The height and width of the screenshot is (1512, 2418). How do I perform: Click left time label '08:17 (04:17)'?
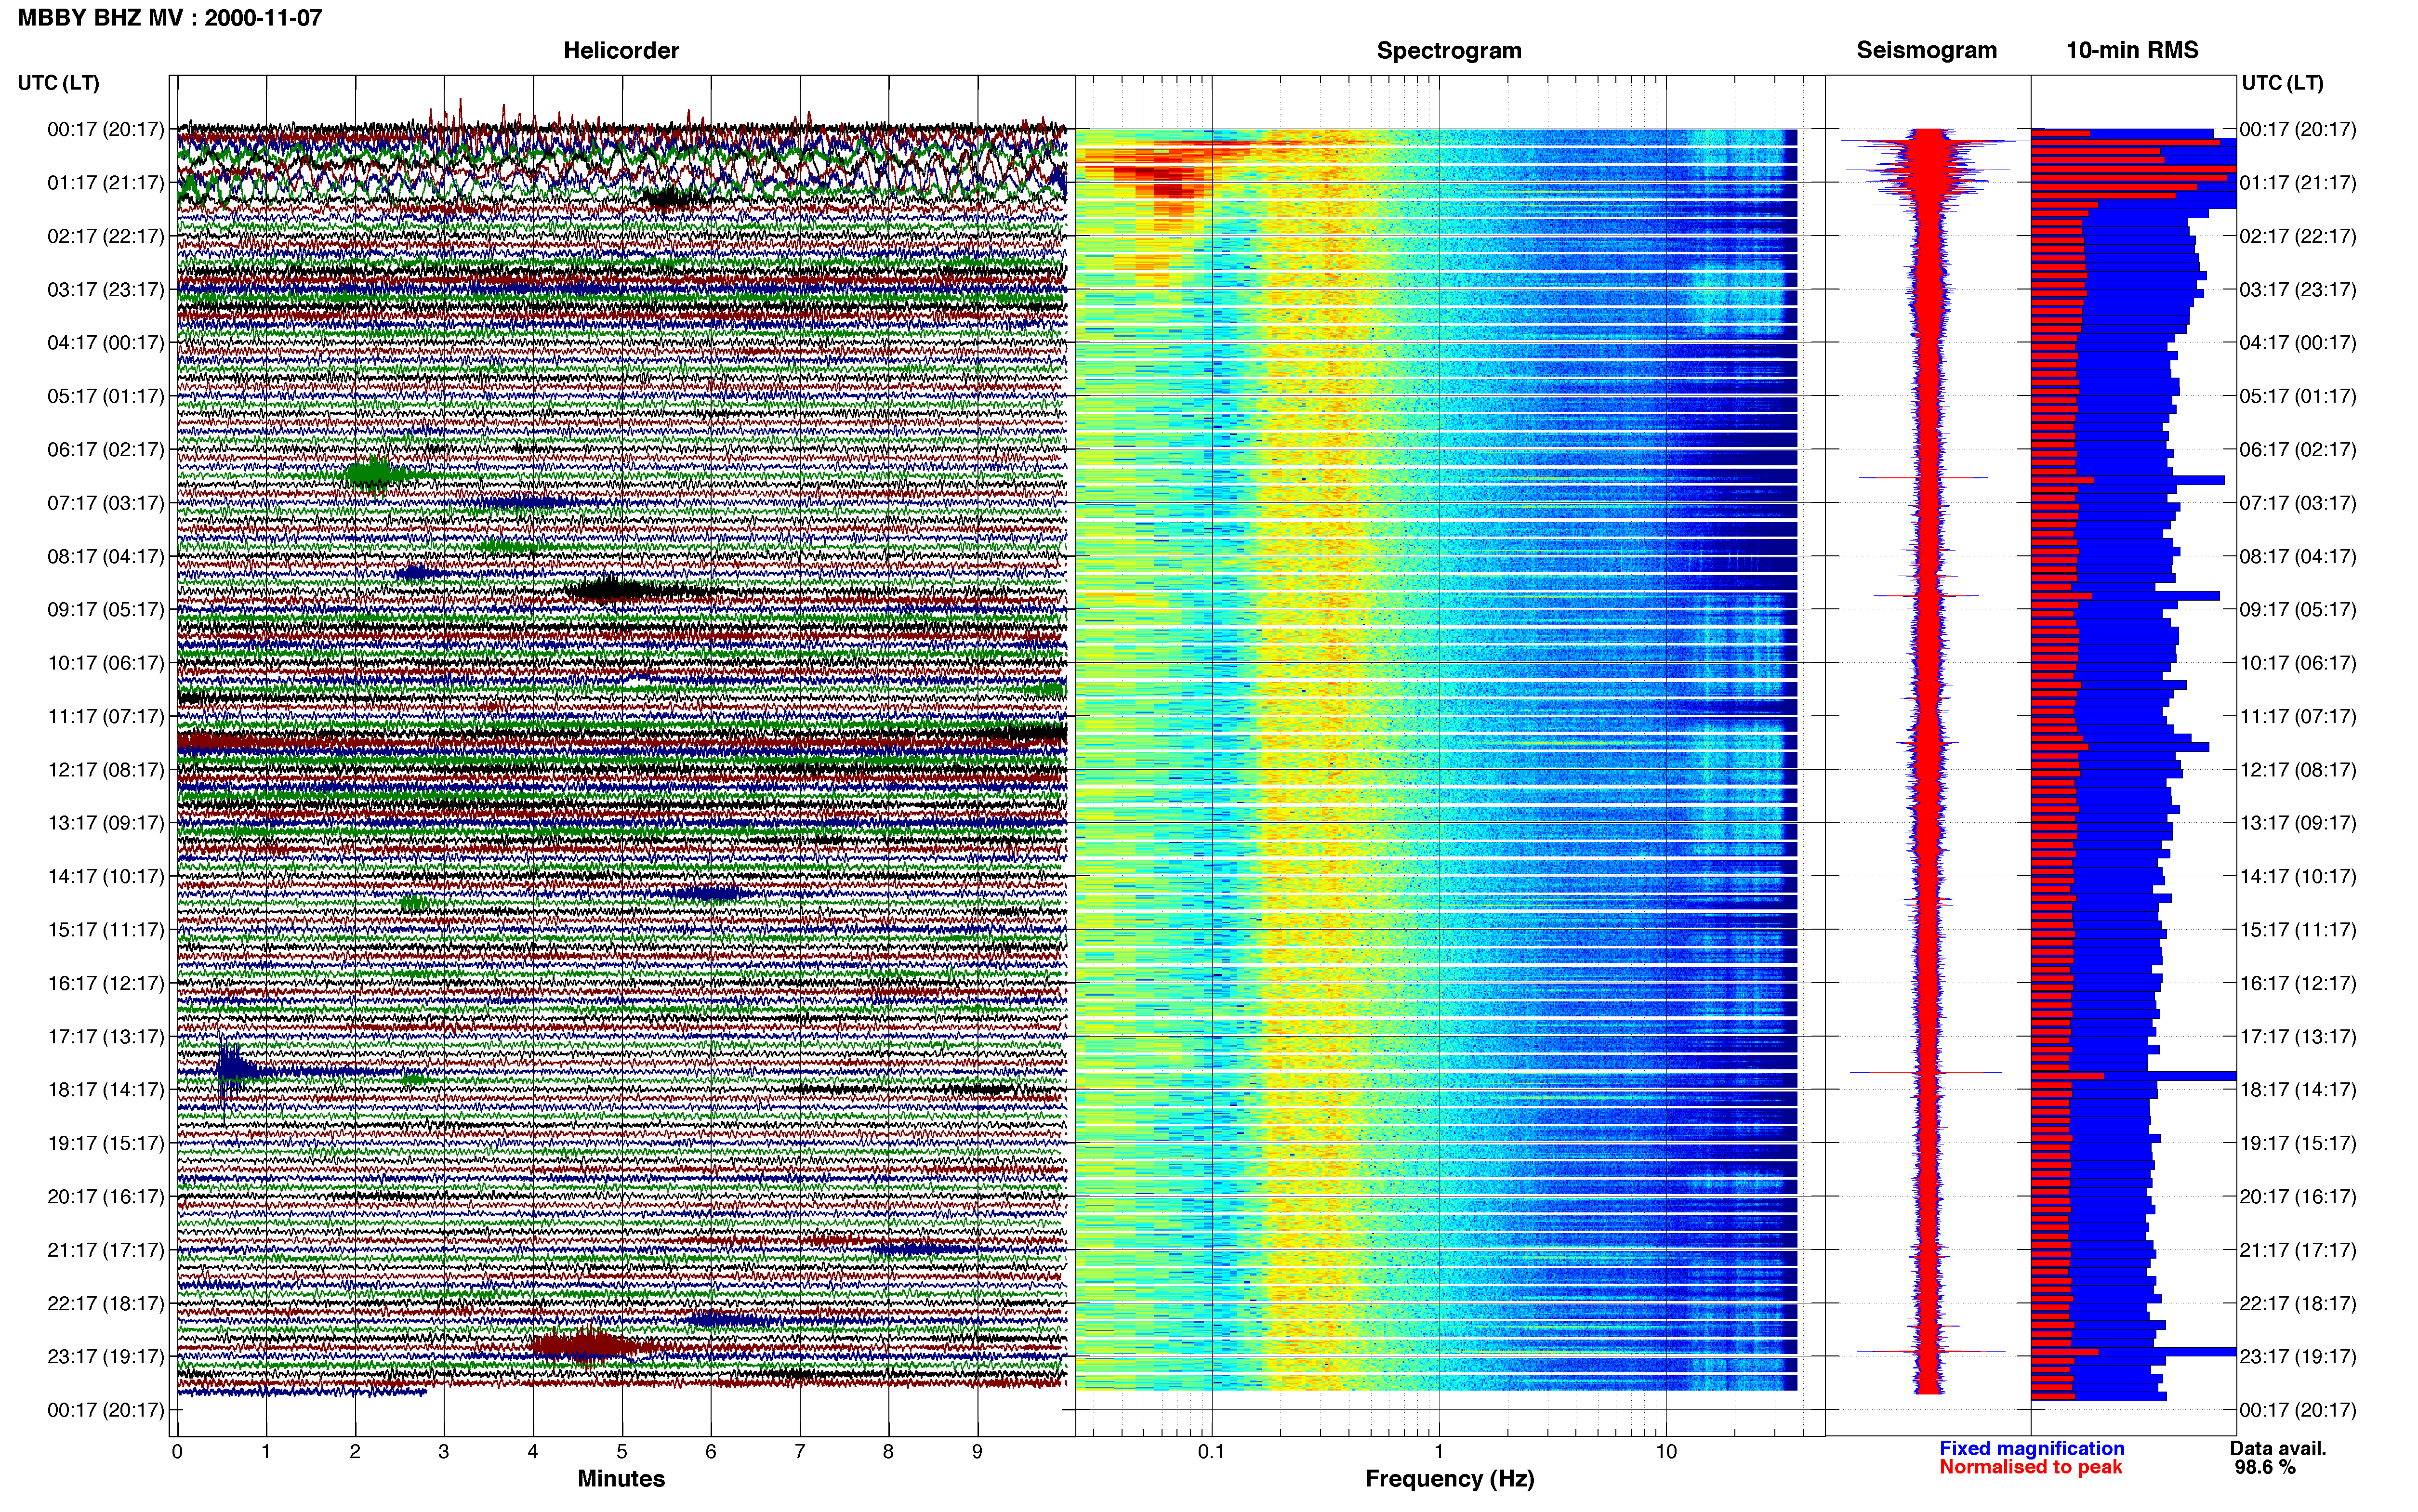[x=105, y=556]
